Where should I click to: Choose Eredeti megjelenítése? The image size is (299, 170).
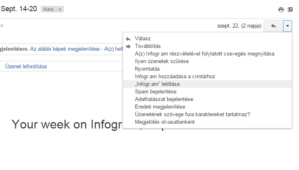point(207,107)
